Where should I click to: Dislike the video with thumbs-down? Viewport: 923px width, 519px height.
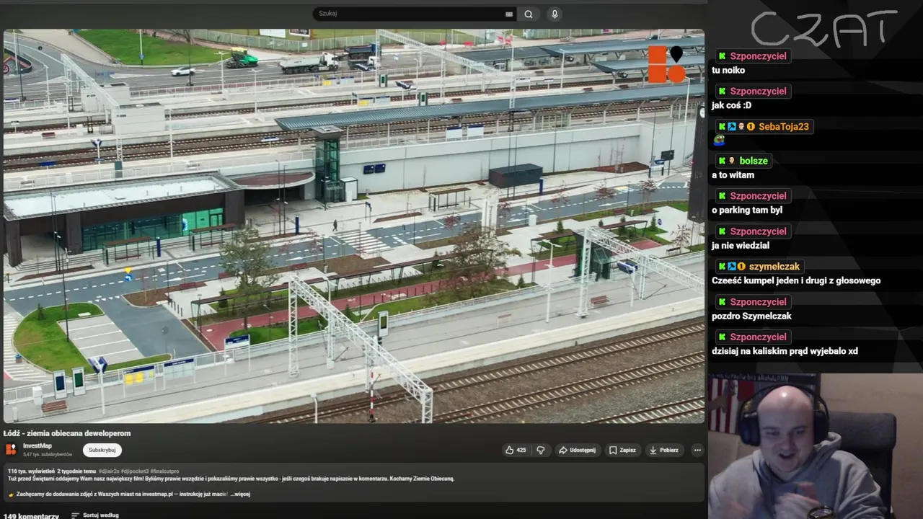(x=541, y=450)
